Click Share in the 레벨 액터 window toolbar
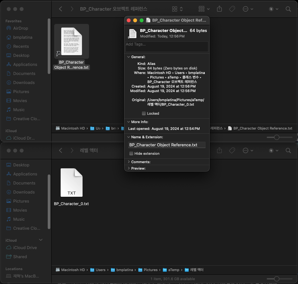This screenshot has width=298, height=284. [219, 151]
